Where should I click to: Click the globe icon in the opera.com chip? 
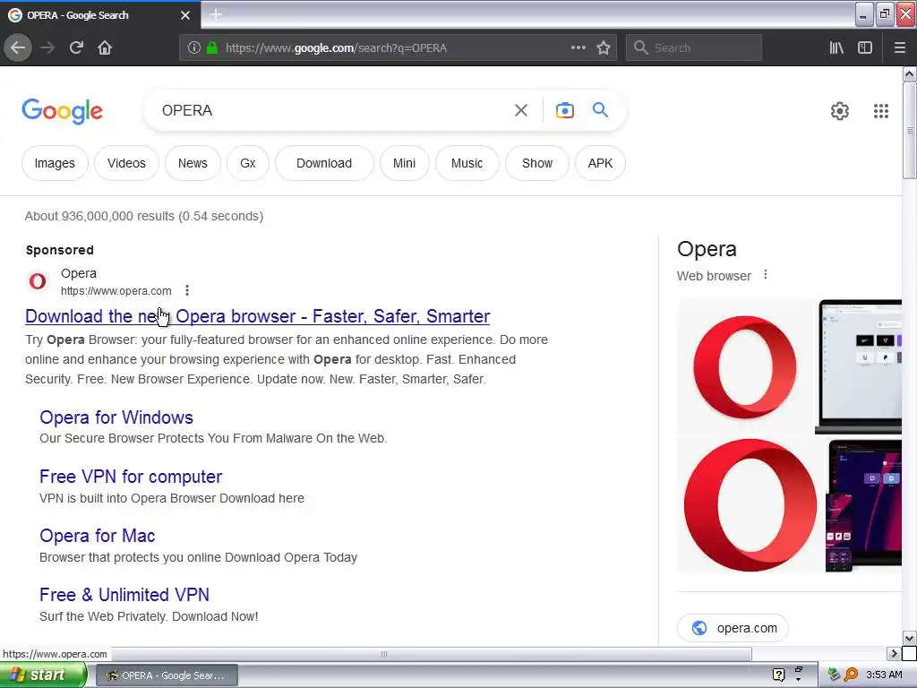(x=698, y=628)
